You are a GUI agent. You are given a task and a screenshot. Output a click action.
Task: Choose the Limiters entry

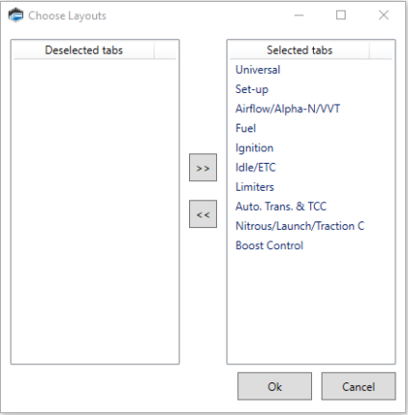(x=254, y=187)
